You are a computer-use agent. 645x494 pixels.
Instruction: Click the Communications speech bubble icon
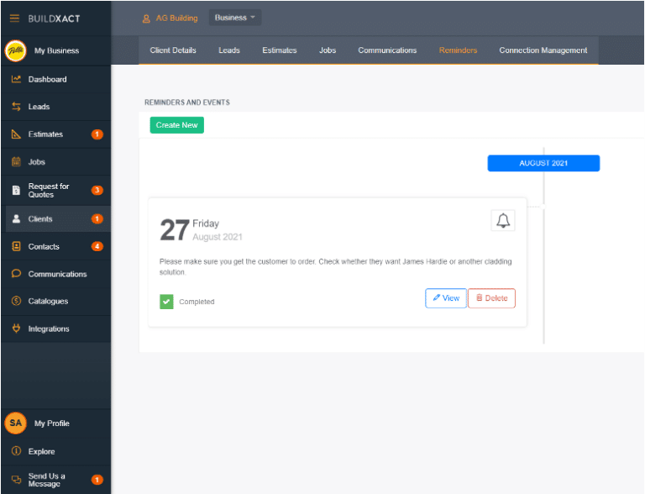pyautogui.click(x=16, y=274)
